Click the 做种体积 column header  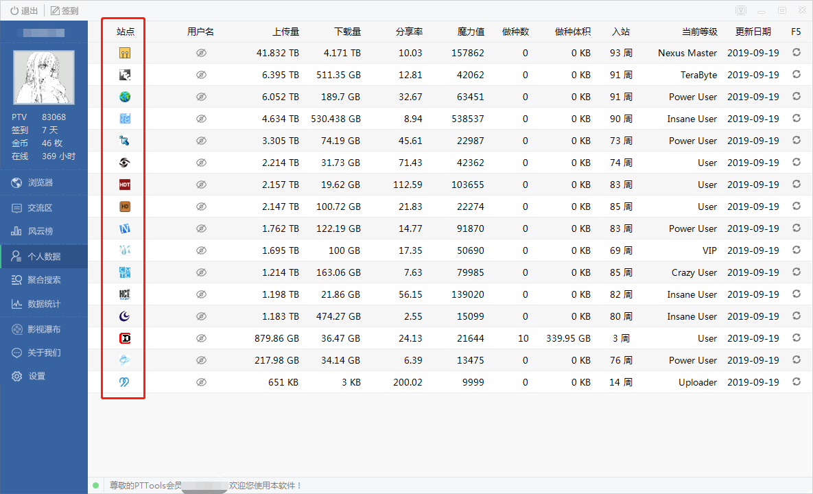[572, 32]
